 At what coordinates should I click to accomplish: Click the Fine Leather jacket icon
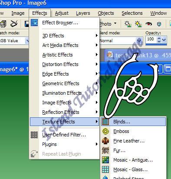(105, 141)
